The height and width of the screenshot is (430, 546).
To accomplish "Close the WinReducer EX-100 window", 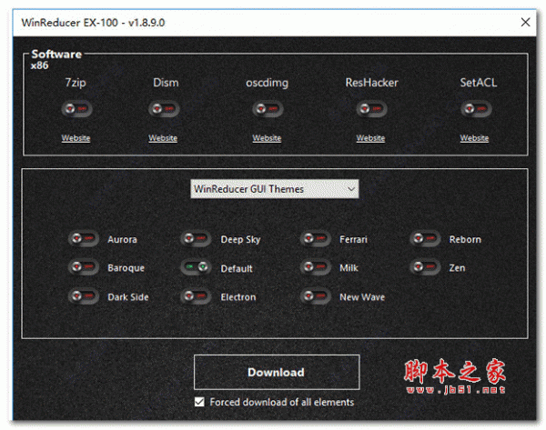I will (525, 22).
